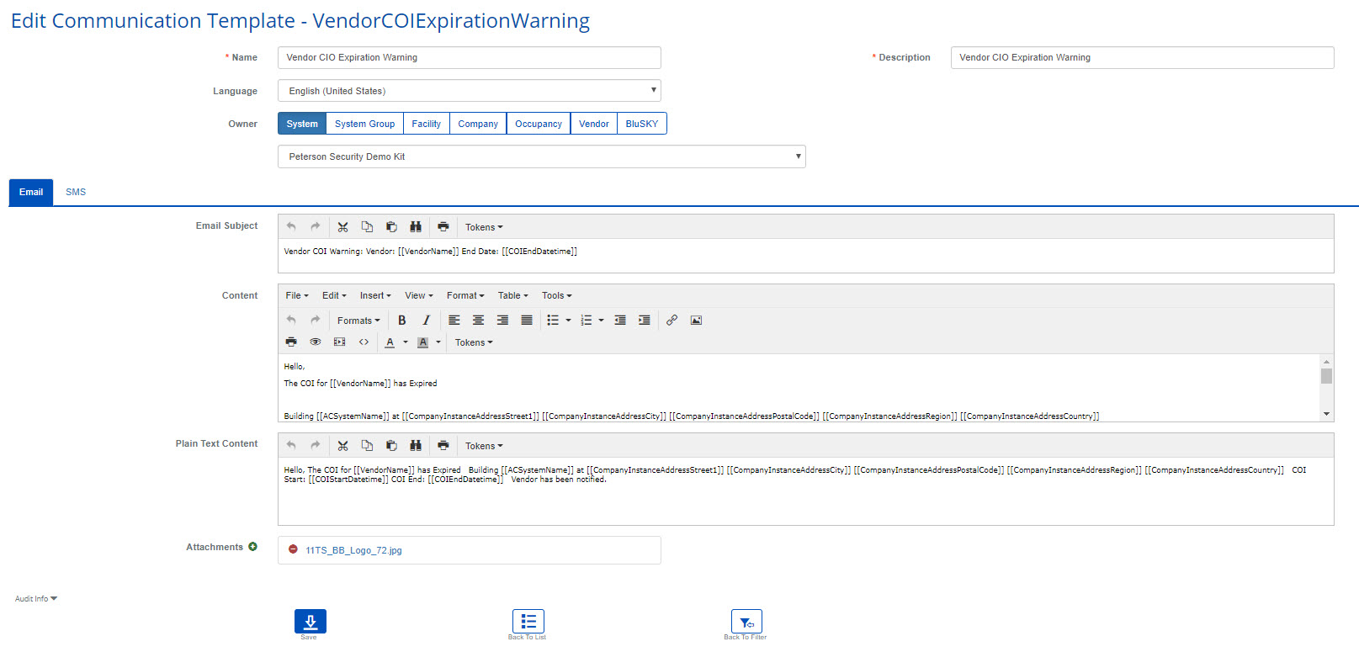Apply italic formatting in Content editor
The image size is (1359, 652).
[x=427, y=321]
